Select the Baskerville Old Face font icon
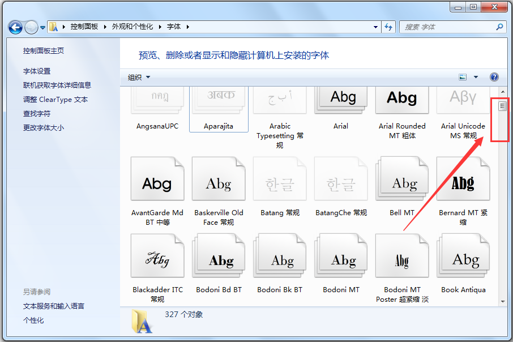Image resolution: width=513 pixels, height=342 pixels. point(219,179)
